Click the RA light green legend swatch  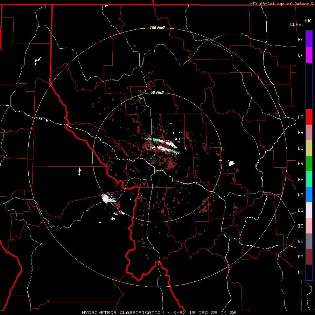[309, 179]
